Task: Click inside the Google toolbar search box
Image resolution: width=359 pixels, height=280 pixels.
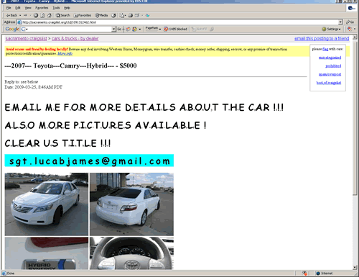Action: tap(68, 29)
